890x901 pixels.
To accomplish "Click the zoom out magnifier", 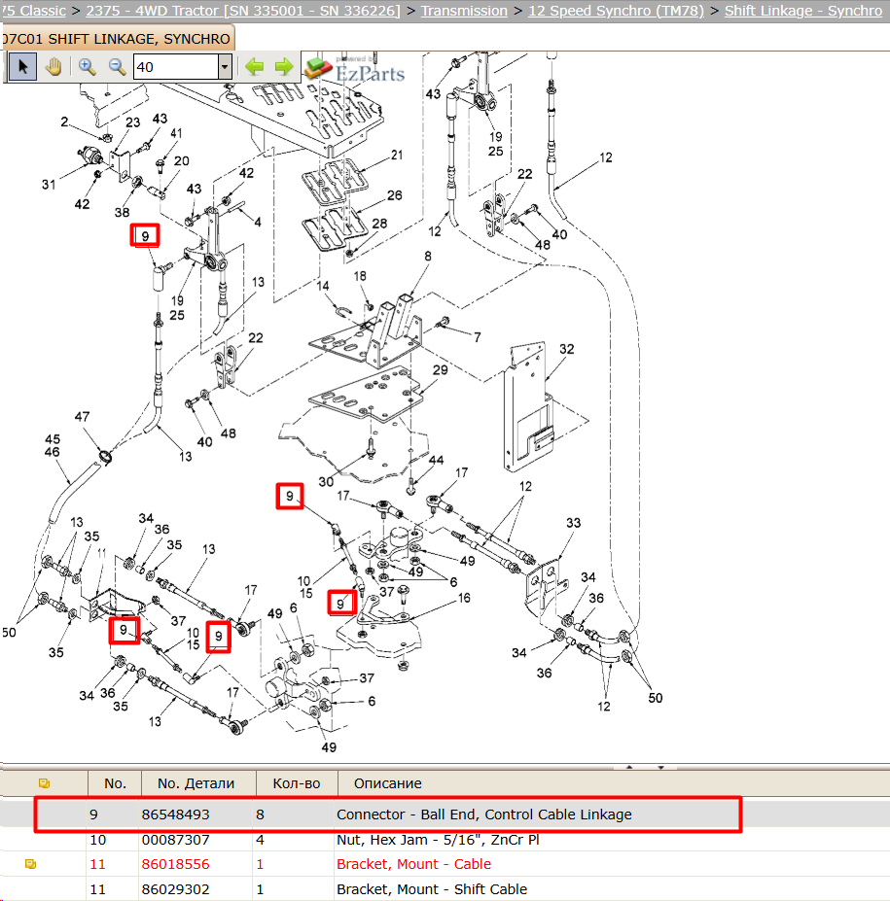I will coord(117,67).
